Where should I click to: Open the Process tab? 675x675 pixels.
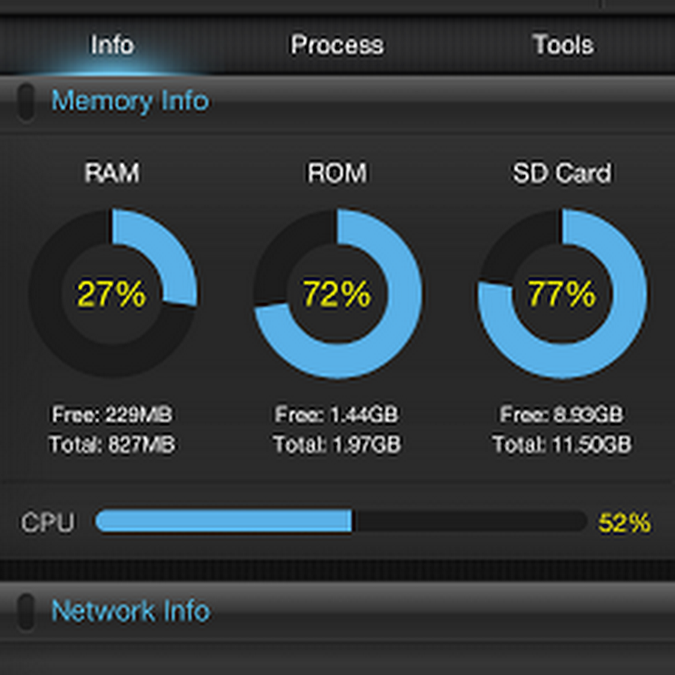pos(337,45)
